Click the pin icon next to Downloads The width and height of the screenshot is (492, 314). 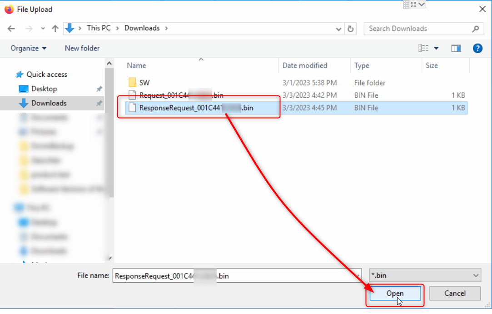pos(99,103)
